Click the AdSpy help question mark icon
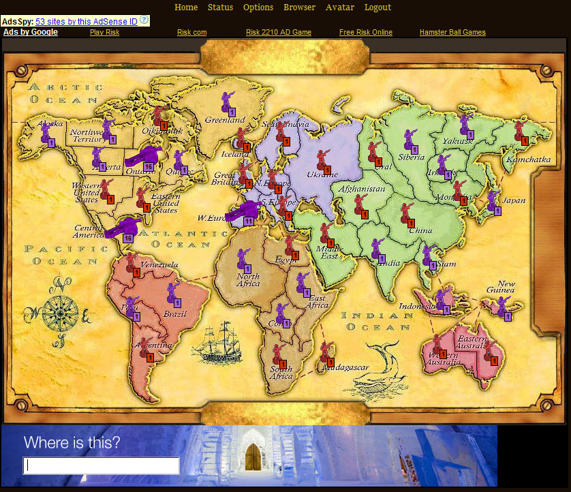The width and height of the screenshot is (571, 492). [144, 21]
